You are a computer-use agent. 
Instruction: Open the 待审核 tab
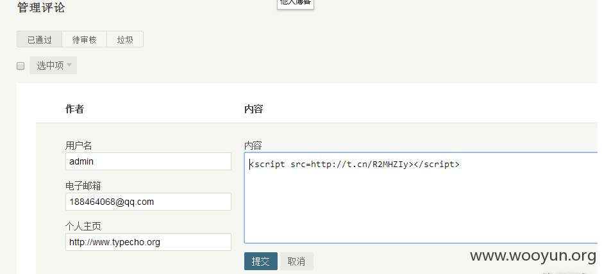pos(84,39)
